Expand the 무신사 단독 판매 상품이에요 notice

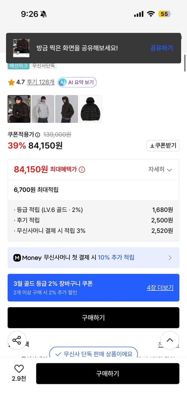click(93, 353)
